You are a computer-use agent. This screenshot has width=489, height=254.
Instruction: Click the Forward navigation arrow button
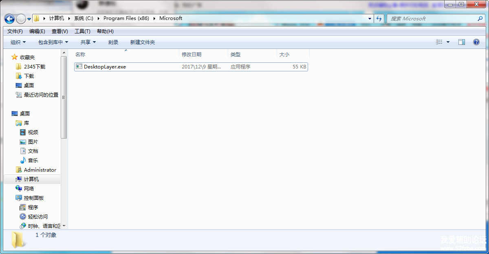point(21,19)
